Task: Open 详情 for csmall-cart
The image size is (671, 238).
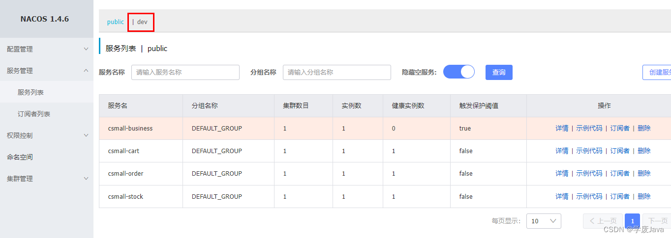Action: pyautogui.click(x=562, y=151)
